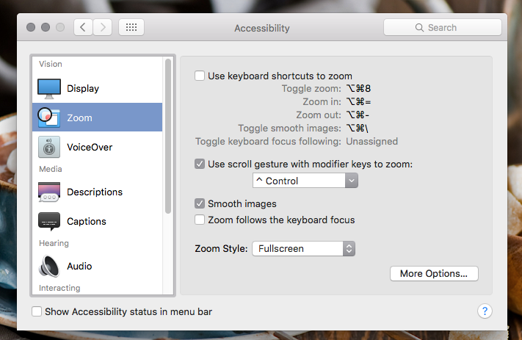Select the Display monitor icon in sidebar
Image resolution: width=522 pixels, height=340 pixels.
(49, 89)
